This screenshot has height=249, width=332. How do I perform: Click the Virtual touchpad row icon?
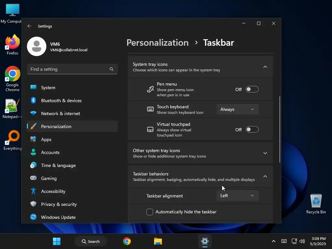click(x=150, y=129)
